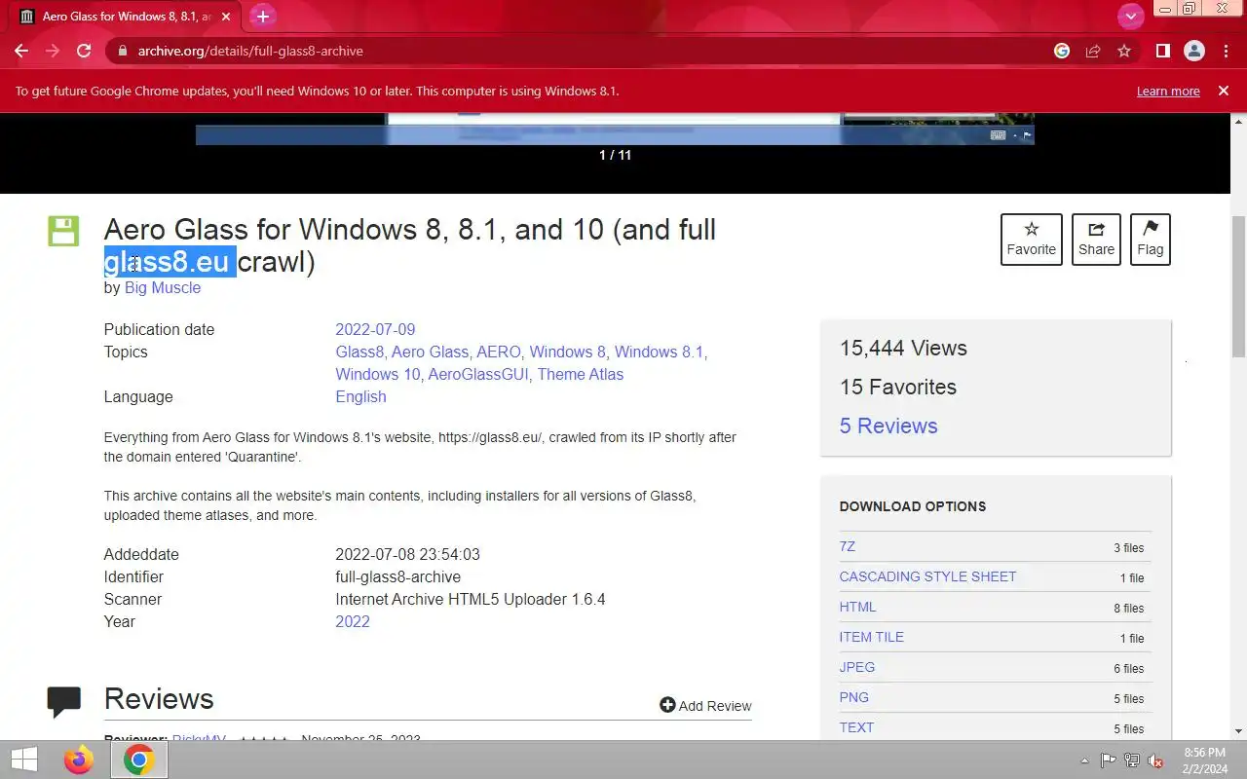Open the muted volume tray icon

point(1155,760)
